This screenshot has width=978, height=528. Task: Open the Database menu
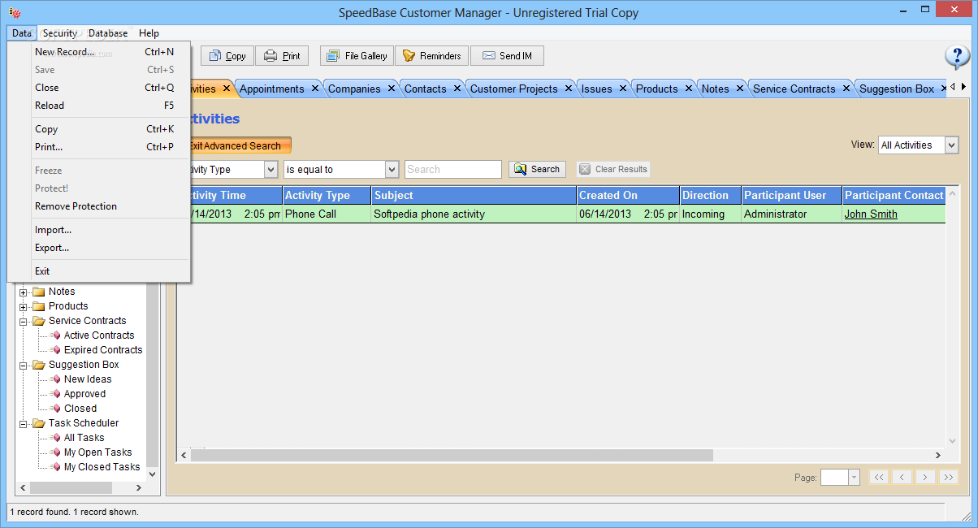point(108,33)
